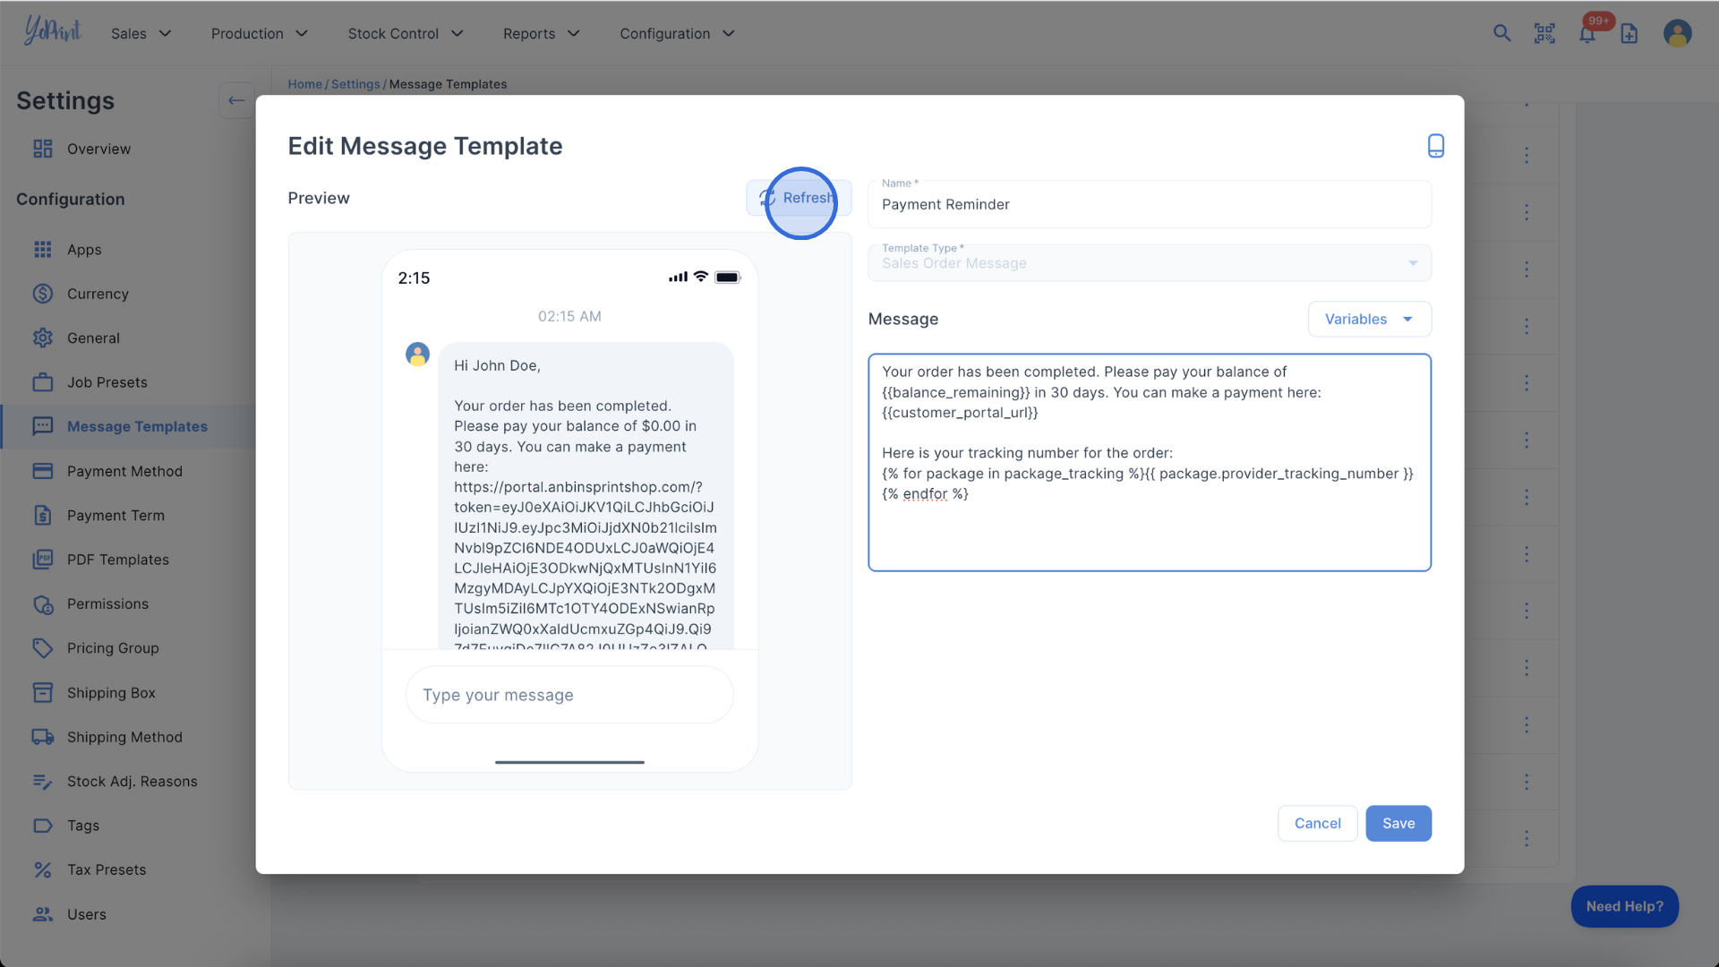This screenshot has height=967, width=1719.
Task: Cancel editing the template
Action: tap(1317, 823)
